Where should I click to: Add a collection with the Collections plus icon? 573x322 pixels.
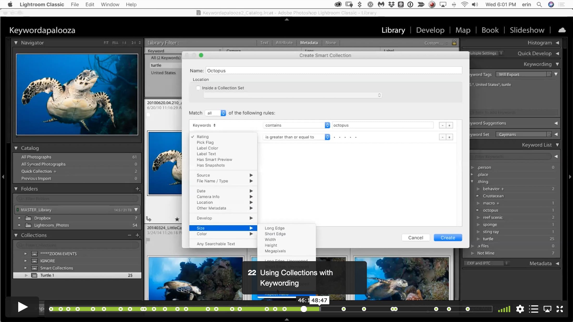(x=138, y=235)
